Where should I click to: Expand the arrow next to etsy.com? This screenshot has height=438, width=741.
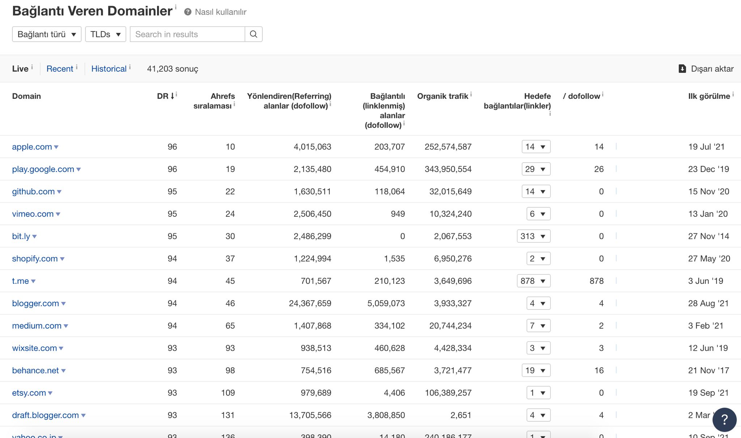click(x=50, y=393)
